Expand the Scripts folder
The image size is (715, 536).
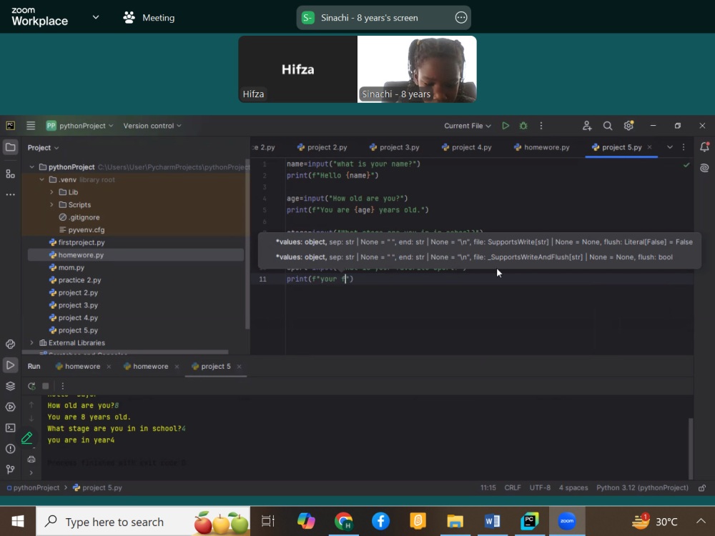52,204
